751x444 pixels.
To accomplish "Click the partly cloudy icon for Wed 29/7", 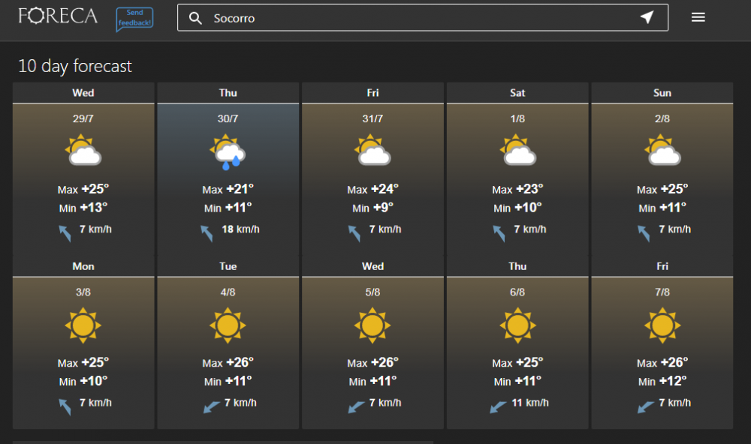I will [x=83, y=150].
